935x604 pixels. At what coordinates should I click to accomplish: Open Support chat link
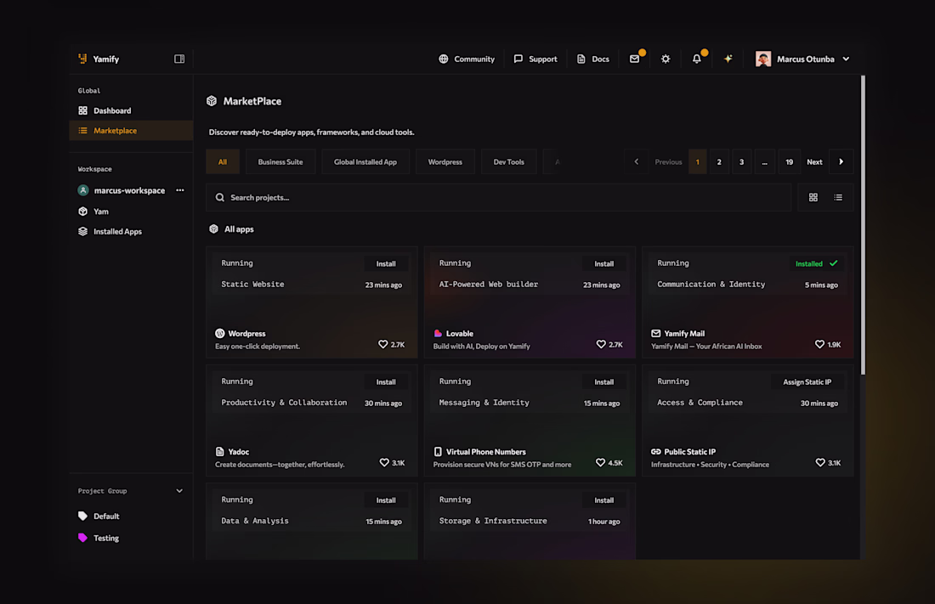pyautogui.click(x=535, y=59)
